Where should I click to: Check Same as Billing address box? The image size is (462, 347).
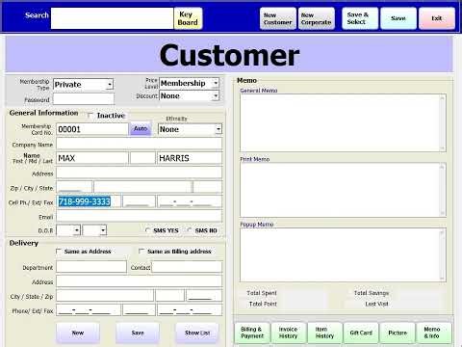141,252
